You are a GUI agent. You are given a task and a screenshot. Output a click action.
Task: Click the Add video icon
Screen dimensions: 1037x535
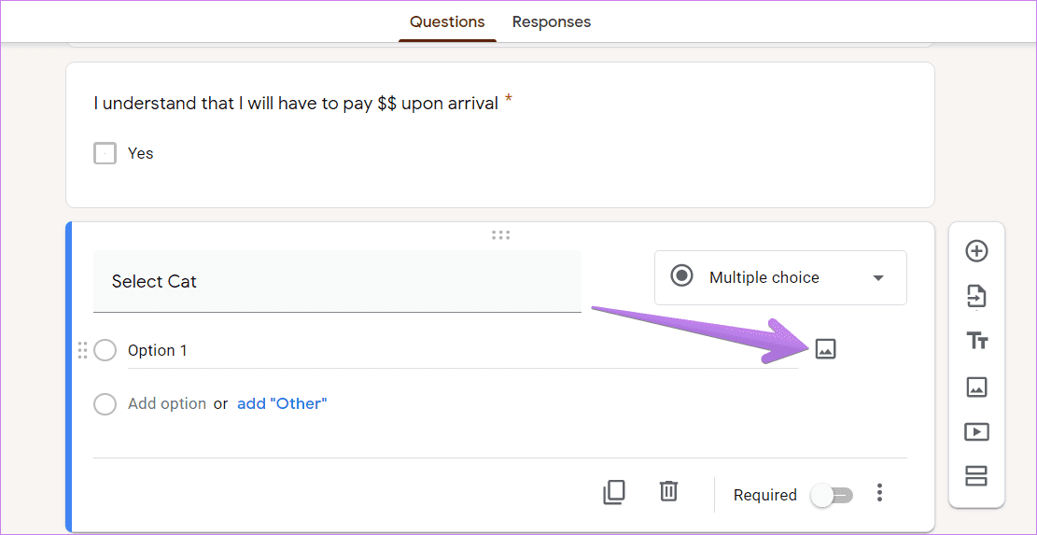click(977, 432)
